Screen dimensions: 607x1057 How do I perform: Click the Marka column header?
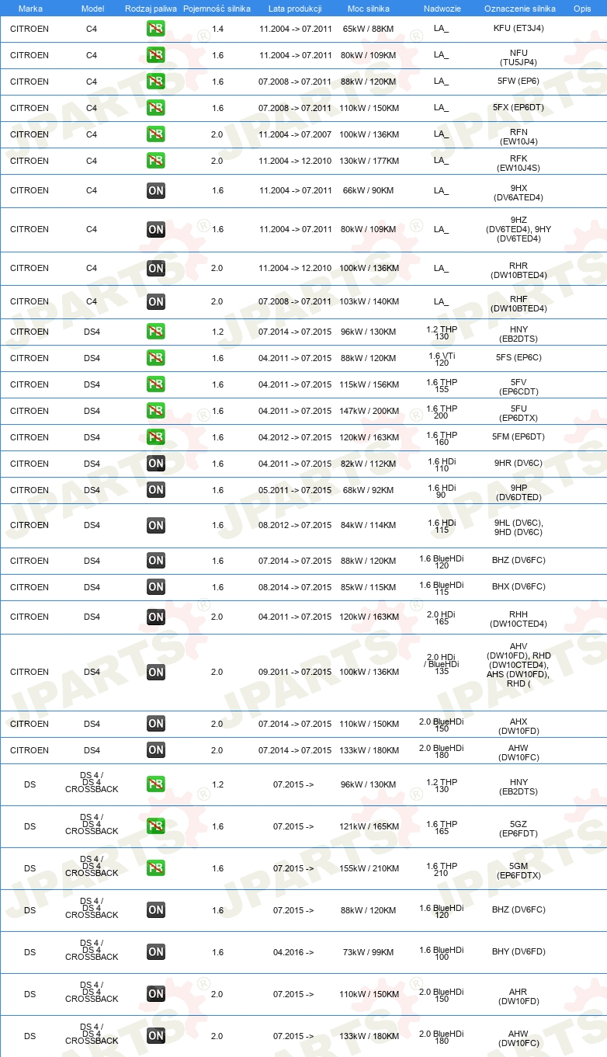30,9
